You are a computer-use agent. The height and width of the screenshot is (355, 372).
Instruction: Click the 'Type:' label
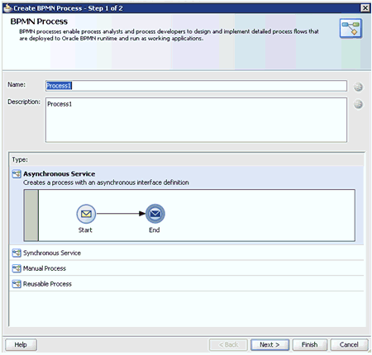pos(20,159)
